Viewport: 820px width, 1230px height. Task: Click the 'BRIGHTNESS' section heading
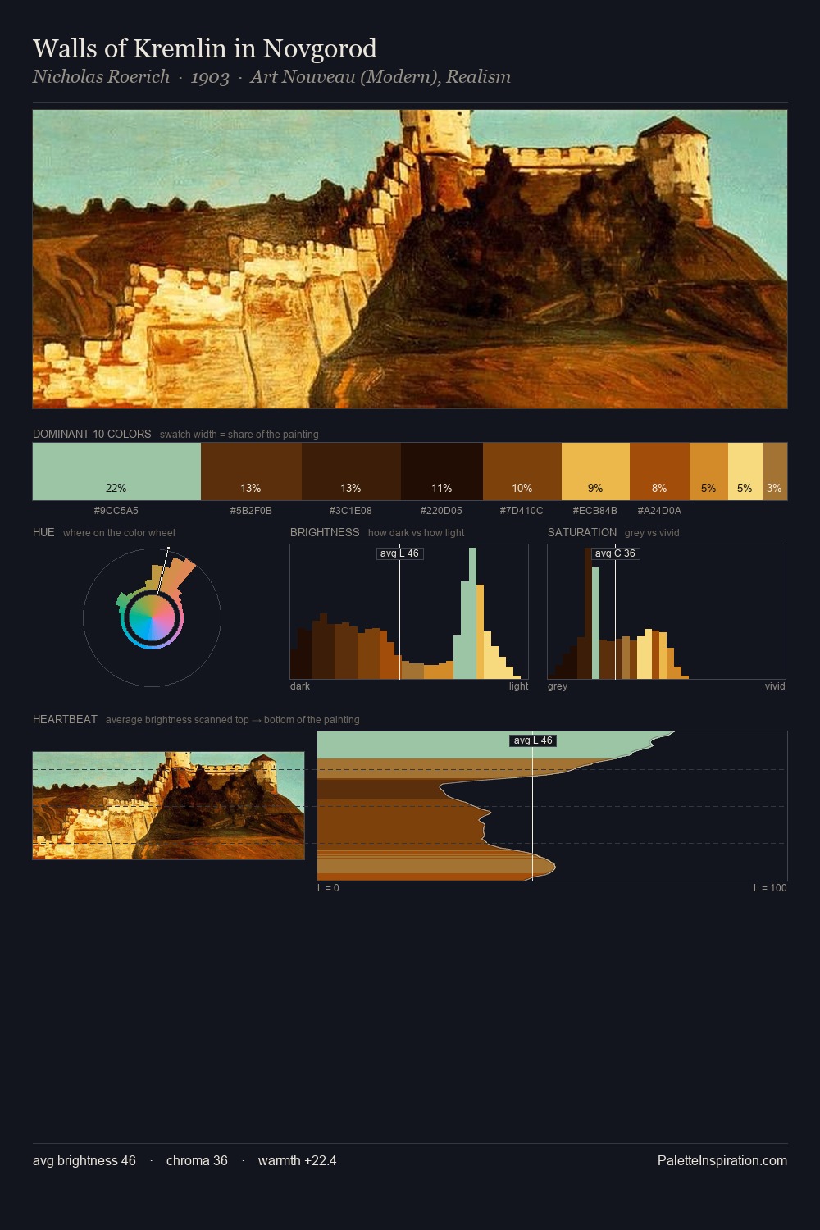pyautogui.click(x=325, y=532)
